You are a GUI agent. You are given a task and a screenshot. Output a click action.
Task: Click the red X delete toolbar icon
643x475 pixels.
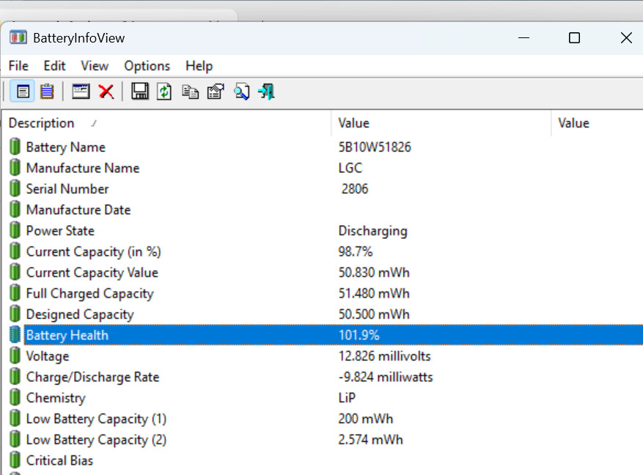coord(106,92)
